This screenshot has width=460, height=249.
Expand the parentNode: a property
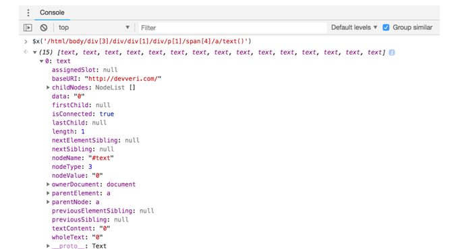click(48, 202)
